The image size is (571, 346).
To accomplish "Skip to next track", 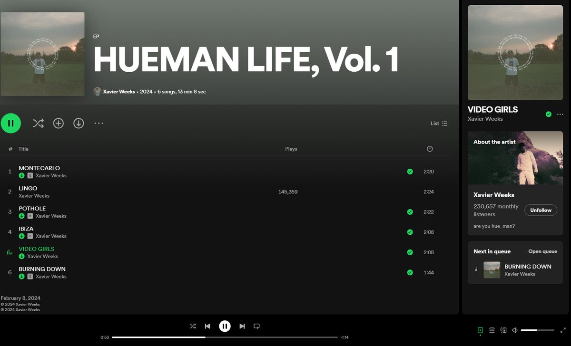I will point(242,326).
